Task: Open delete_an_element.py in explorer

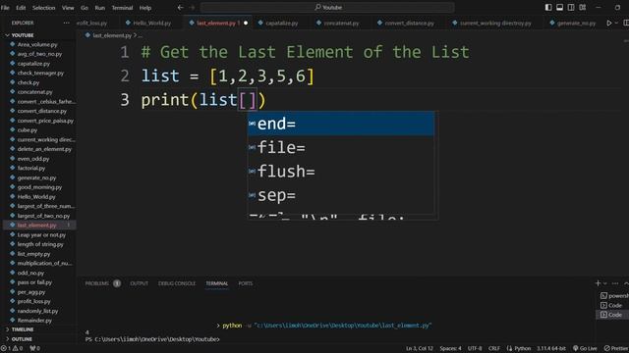Action: click(x=44, y=149)
